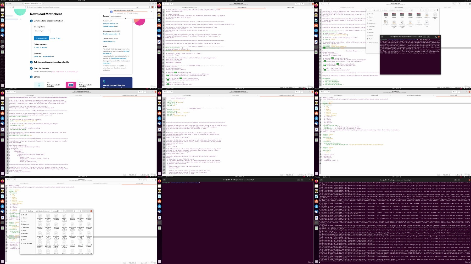Switch to 'metricbeat.reference.yml' tab in the *metricbeat.yml editor
This screenshot has height=264, width=471.
point(189,7)
